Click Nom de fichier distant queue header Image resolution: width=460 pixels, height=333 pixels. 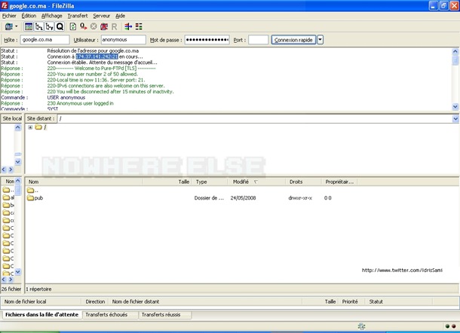[x=205, y=301]
